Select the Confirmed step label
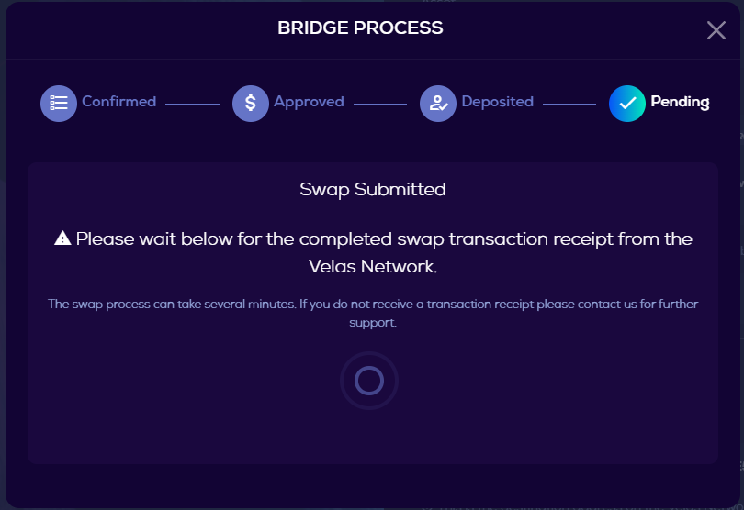 coord(119,102)
